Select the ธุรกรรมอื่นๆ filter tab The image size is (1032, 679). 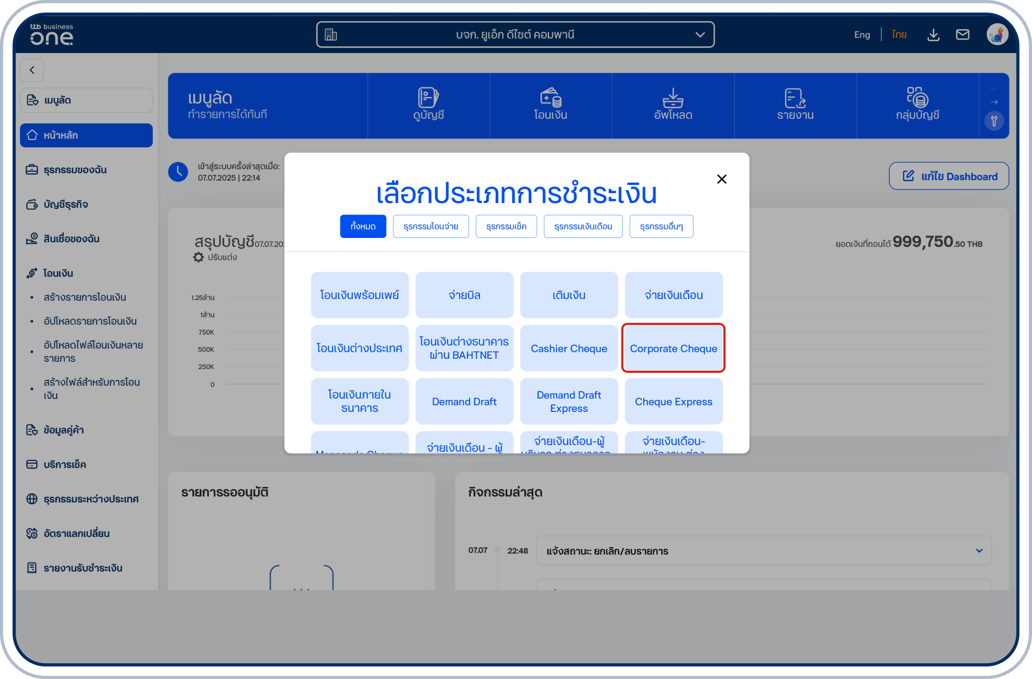[x=661, y=227]
